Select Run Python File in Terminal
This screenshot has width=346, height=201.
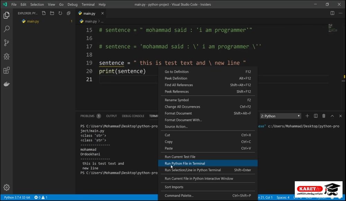tap(208, 164)
